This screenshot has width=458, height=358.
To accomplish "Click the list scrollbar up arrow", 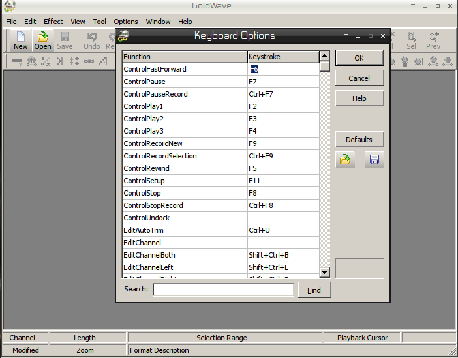I will coord(324,55).
